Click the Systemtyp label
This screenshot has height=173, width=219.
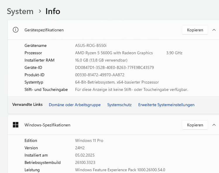(x=34, y=82)
